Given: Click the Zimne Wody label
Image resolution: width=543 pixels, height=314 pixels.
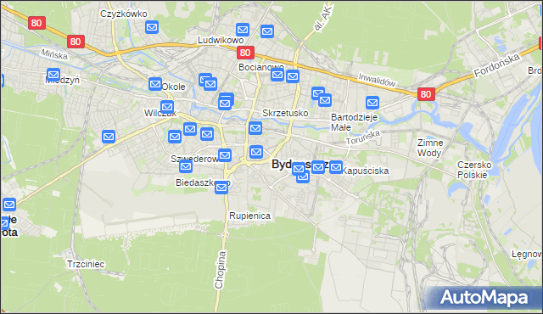Looking at the screenshot, I should (x=430, y=148).
